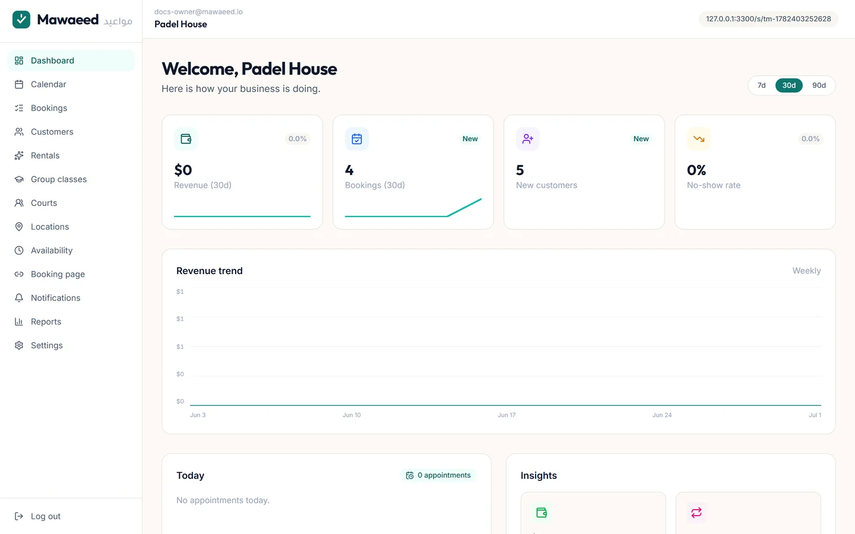The image size is (855, 534).
Task: Click the green wallet icon in Insights
Action: (541, 513)
